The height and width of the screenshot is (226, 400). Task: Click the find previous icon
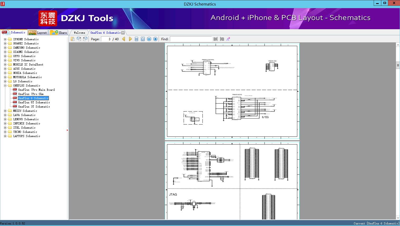216,39
